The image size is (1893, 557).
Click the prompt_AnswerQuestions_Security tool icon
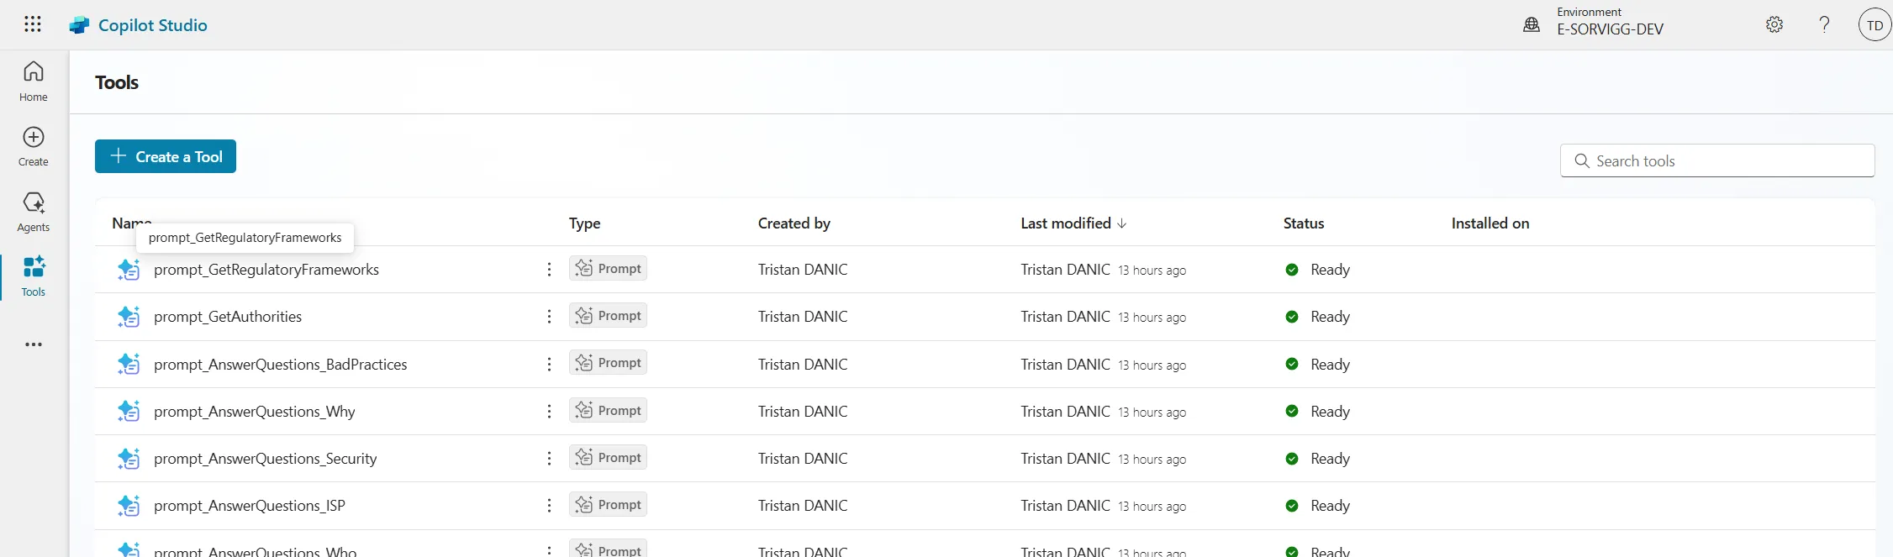pyautogui.click(x=129, y=459)
